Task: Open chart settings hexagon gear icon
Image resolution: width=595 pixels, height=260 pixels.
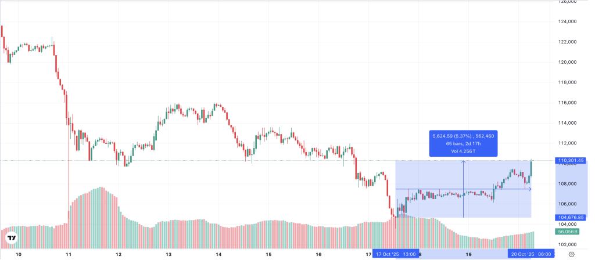Action: (572, 254)
